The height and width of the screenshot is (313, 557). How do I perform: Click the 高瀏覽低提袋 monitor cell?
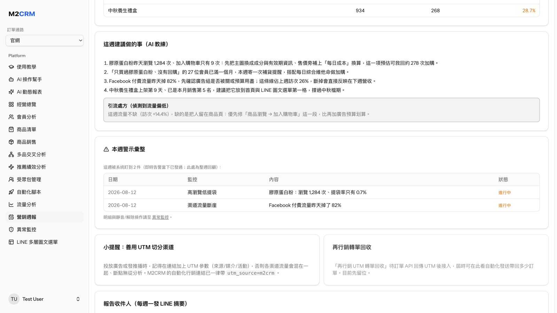click(x=202, y=192)
